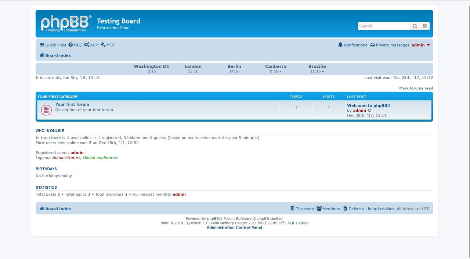Open the FAQ page
The height and width of the screenshot is (259, 470).
75,45
